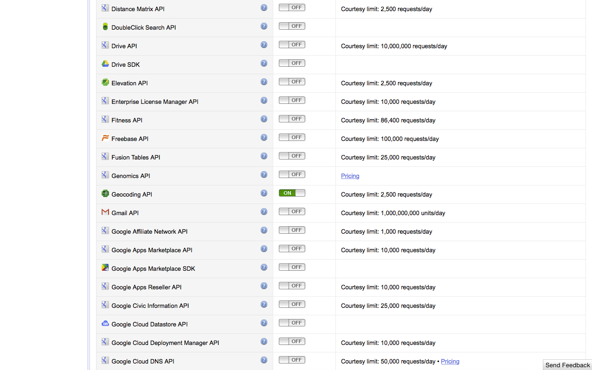Image resolution: width=592 pixels, height=370 pixels.
Task: Click the Geocoding API name
Action: 132,194
